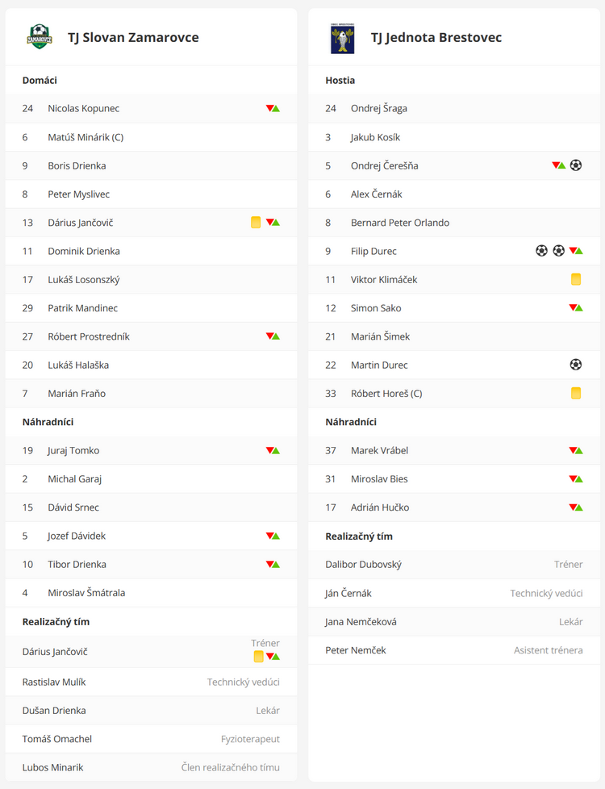Click the substitution arrows next to Nicolas Kopunec

click(273, 108)
